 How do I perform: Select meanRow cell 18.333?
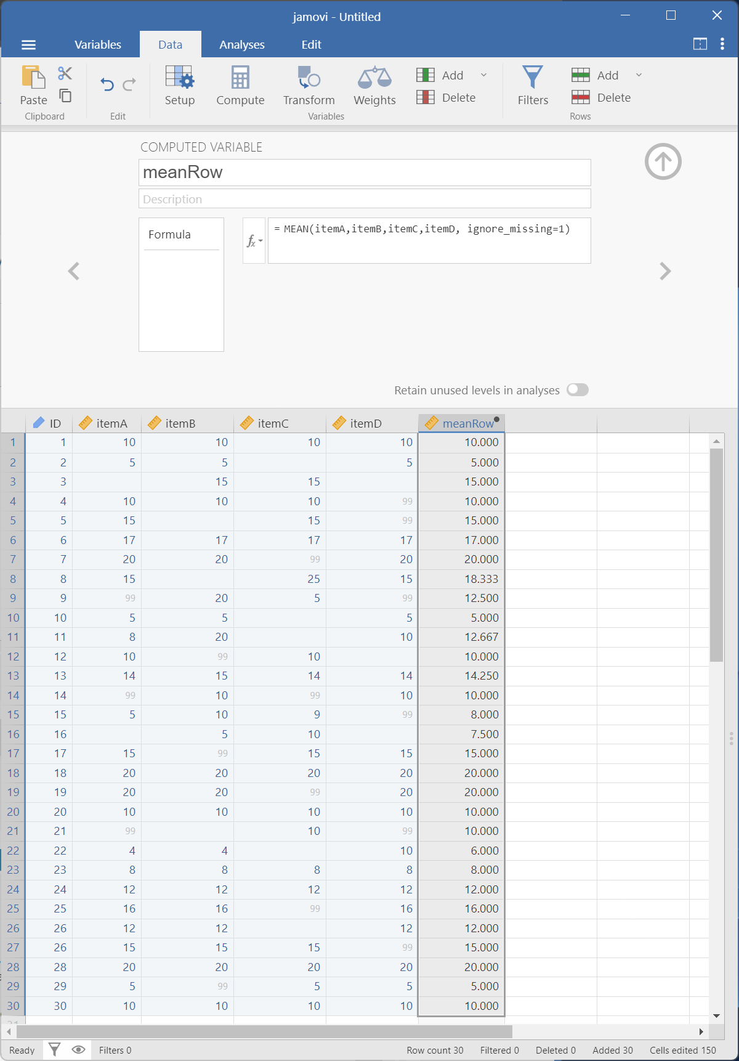[x=461, y=579]
